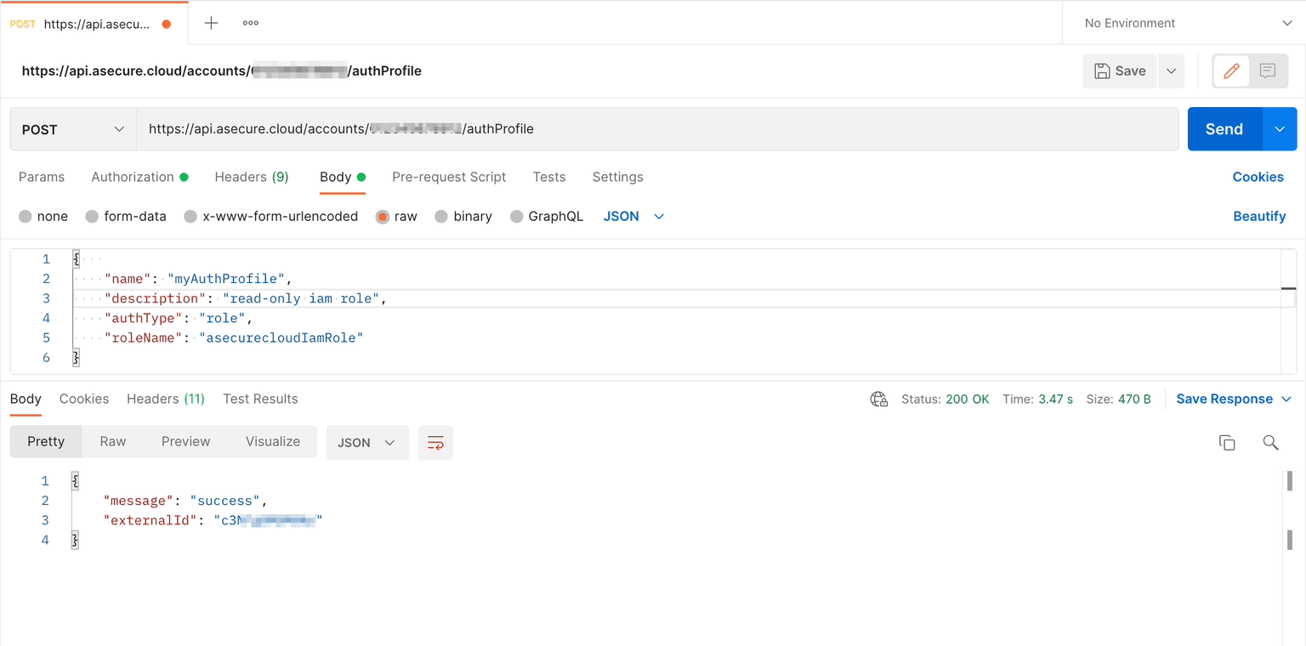
Task: Open the Test Results tab
Action: 260,399
